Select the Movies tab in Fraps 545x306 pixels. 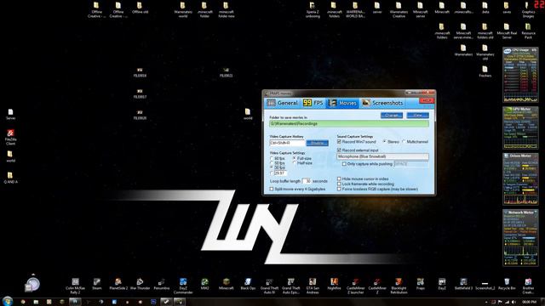click(x=342, y=103)
